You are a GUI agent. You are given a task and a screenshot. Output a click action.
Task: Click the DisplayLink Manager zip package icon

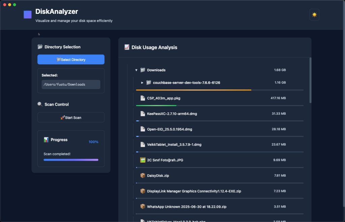pyautogui.click(x=143, y=191)
